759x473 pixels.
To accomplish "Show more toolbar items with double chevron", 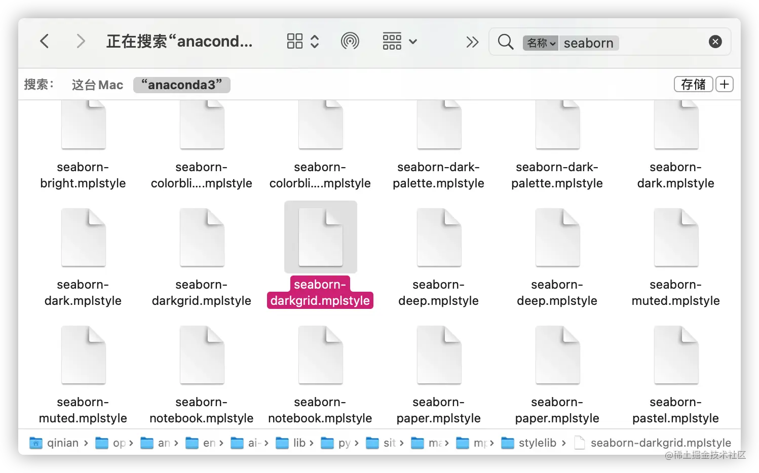I will coord(472,42).
